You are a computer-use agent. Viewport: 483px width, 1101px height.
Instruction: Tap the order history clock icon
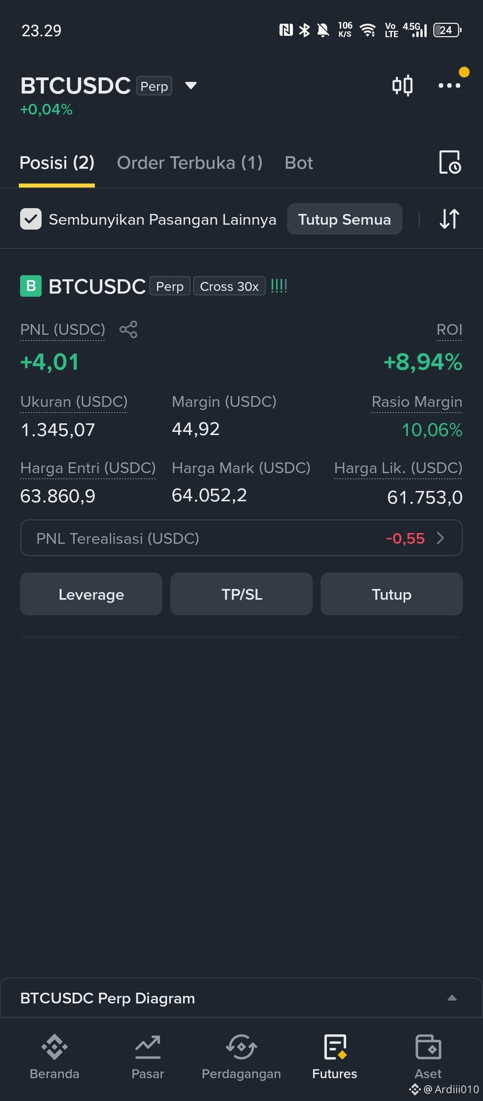click(450, 162)
